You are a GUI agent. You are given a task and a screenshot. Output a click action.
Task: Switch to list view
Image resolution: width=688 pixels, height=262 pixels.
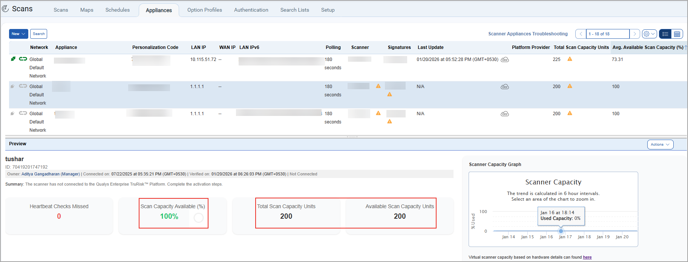[665, 34]
